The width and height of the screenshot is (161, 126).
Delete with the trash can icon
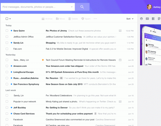click(70, 19)
